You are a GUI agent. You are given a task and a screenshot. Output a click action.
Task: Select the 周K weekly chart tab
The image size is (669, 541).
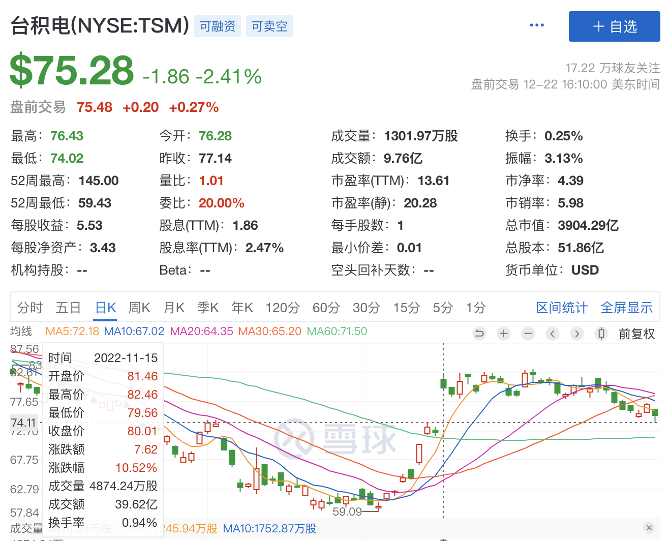139,308
